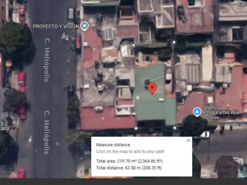The width and height of the screenshot is (247, 185).
Task: Open the Tejidos y Amigurumis Alía shop icon
Action: pos(197,112)
